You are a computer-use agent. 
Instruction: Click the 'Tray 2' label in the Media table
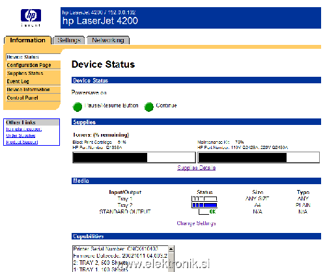(125, 205)
